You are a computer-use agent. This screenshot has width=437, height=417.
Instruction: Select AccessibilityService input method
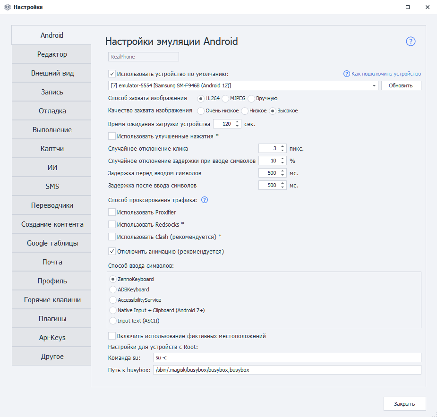(x=113, y=300)
